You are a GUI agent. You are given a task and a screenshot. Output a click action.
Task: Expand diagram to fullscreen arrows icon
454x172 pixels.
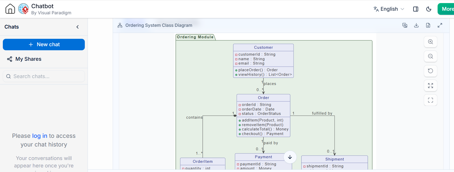point(440,25)
